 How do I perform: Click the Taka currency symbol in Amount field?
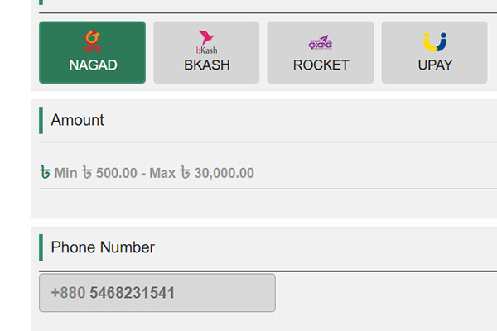pos(45,173)
